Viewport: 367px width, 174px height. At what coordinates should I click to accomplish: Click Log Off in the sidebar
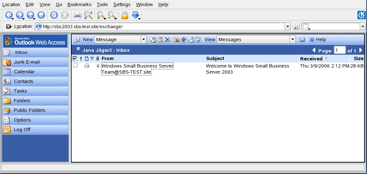22,130
